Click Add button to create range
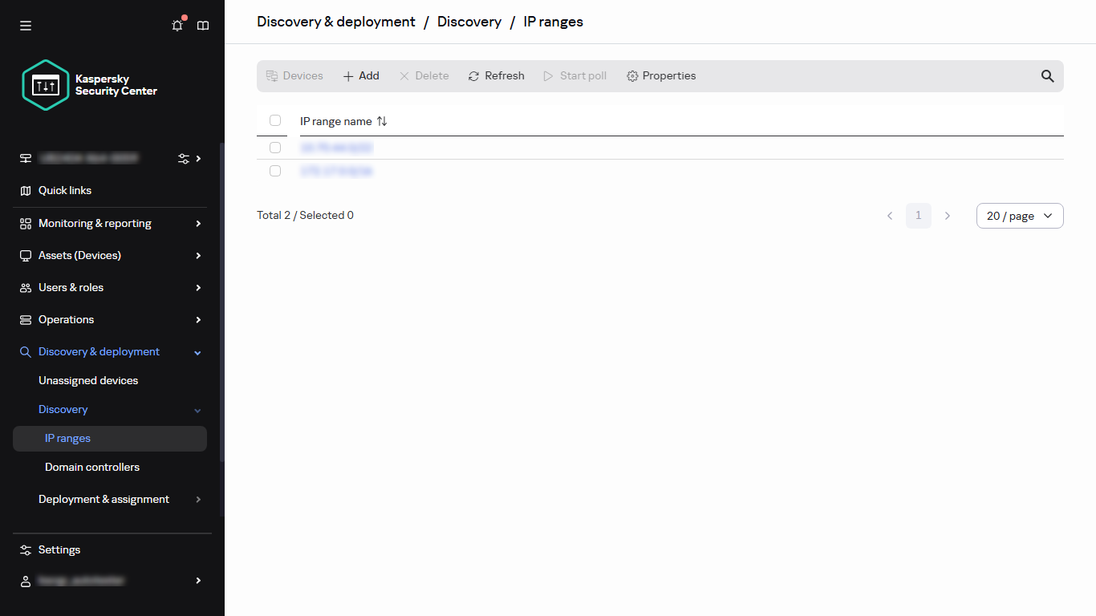 point(361,76)
